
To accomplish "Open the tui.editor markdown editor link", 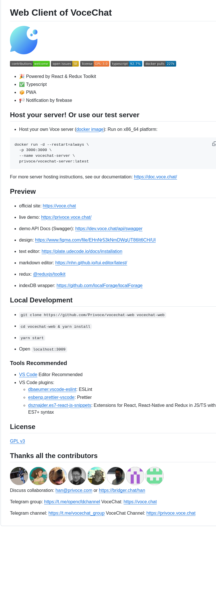I will pyautogui.click(x=91, y=263).
